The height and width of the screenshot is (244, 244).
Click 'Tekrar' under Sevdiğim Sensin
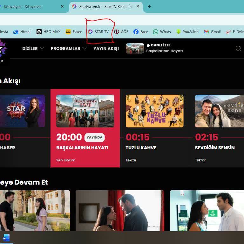(x=200, y=160)
